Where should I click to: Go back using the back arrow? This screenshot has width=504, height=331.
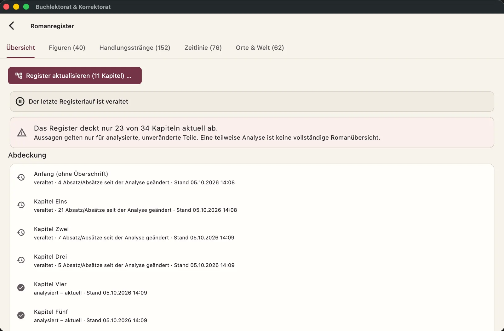12,26
